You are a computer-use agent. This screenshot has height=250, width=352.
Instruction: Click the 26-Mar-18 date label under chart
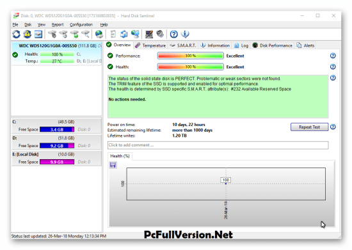click(x=226, y=210)
